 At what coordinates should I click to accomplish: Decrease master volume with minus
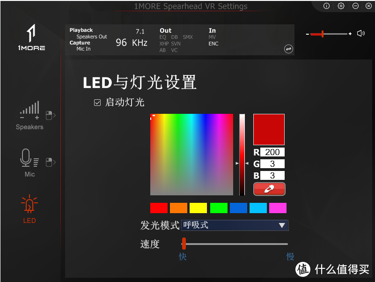[307, 34]
